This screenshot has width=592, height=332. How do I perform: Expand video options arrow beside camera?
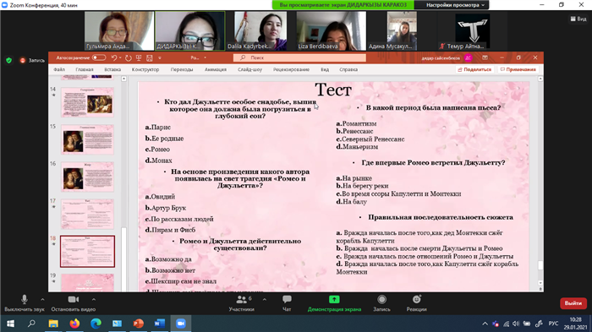(94, 300)
